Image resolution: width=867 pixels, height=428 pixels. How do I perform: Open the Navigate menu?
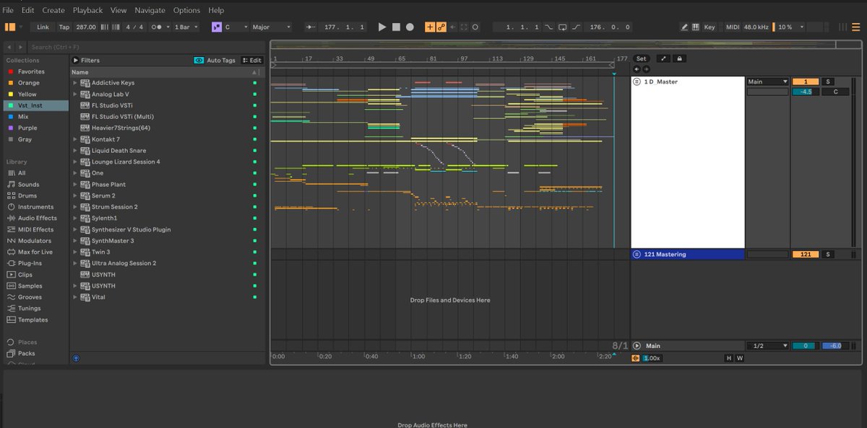(x=150, y=10)
